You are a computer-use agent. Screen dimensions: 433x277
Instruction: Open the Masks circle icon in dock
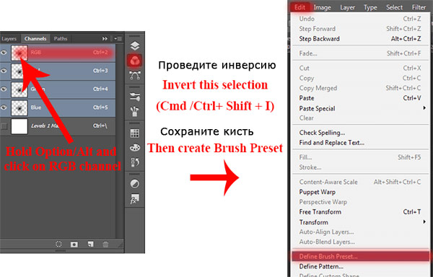(x=135, y=184)
